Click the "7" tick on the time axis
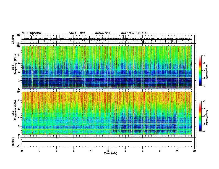This screenshot has width=219, height=169. point(143,151)
